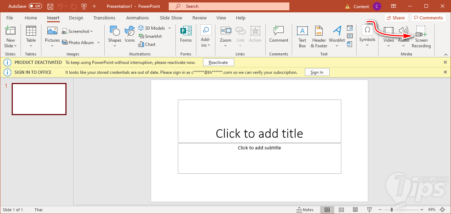Select slide 1 thumbnail

click(39, 99)
